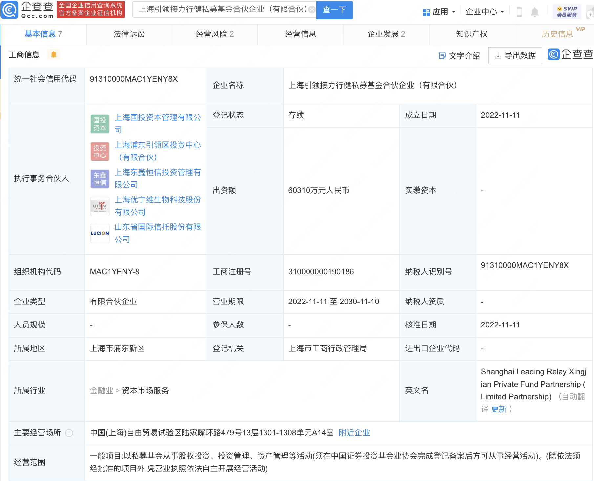Open 山东省国际信托股份有限公司 link
This screenshot has height=481, width=594.
[x=158, y=233]
